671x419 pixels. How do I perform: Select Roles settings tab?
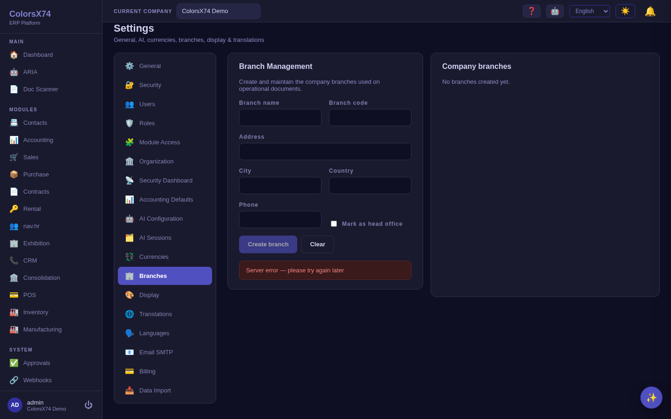click(x=165, y=123)
